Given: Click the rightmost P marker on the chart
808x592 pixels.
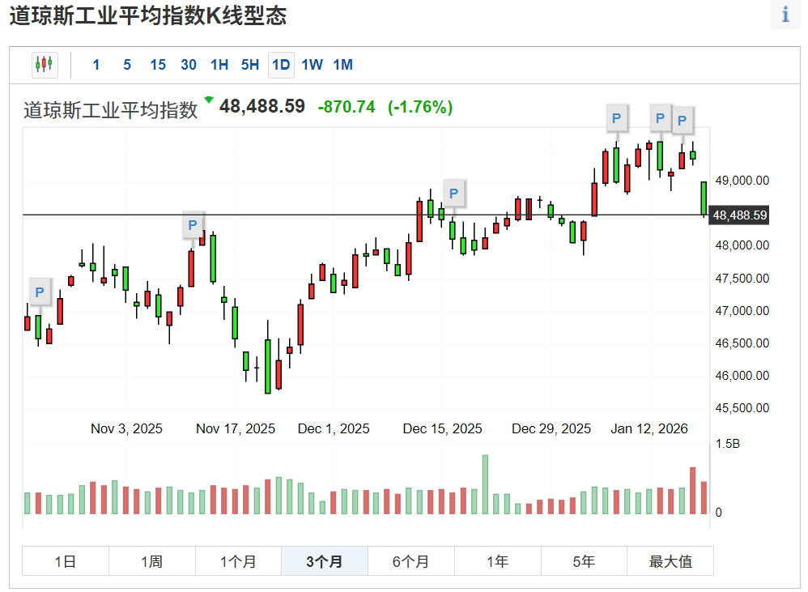Looking at the screenshot, I should [x=683, y=121].
